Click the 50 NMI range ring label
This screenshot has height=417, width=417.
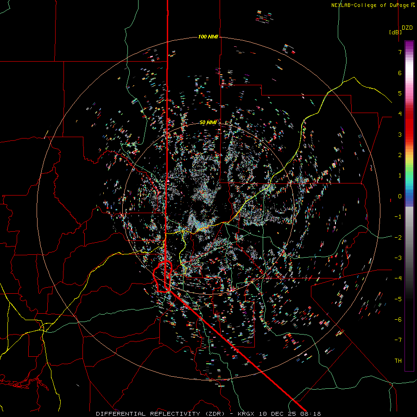208,122
